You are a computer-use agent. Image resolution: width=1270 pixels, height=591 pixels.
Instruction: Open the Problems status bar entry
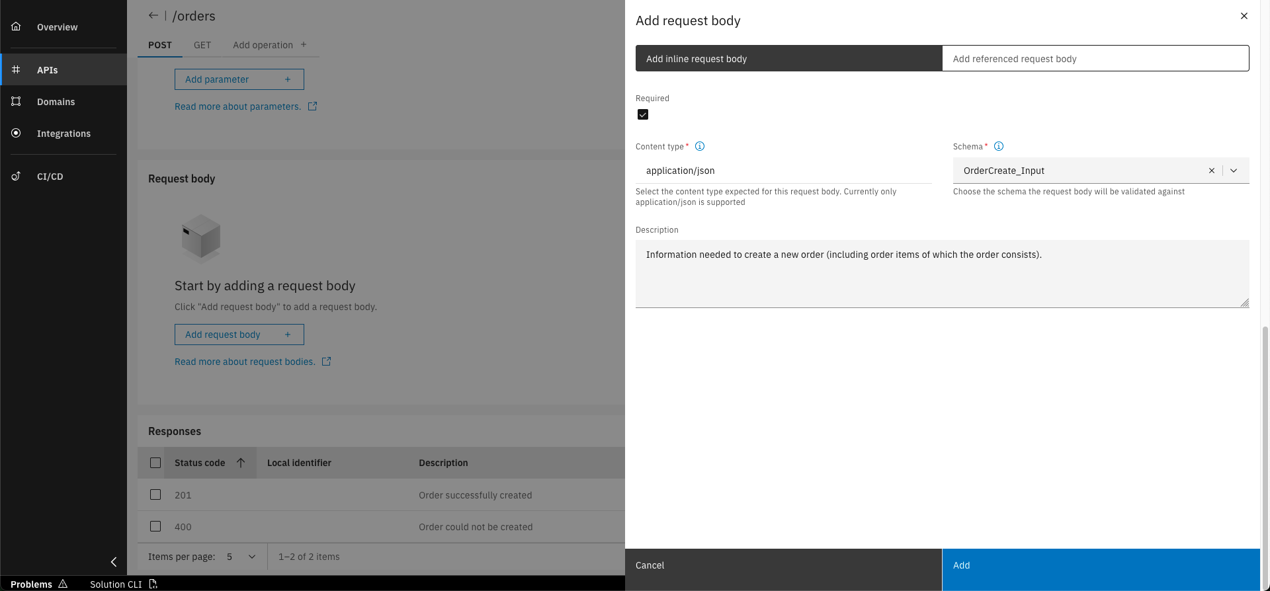point(39,584)
